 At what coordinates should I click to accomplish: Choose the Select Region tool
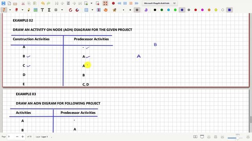[86, 10]
